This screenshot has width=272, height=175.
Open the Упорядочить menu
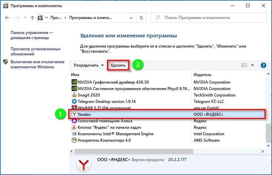coord(89,65)
